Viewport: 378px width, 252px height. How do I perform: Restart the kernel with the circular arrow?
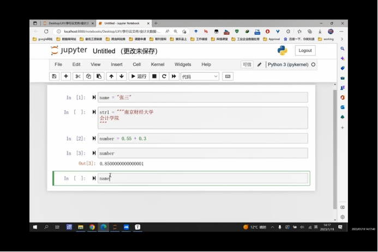pos(164,76)
